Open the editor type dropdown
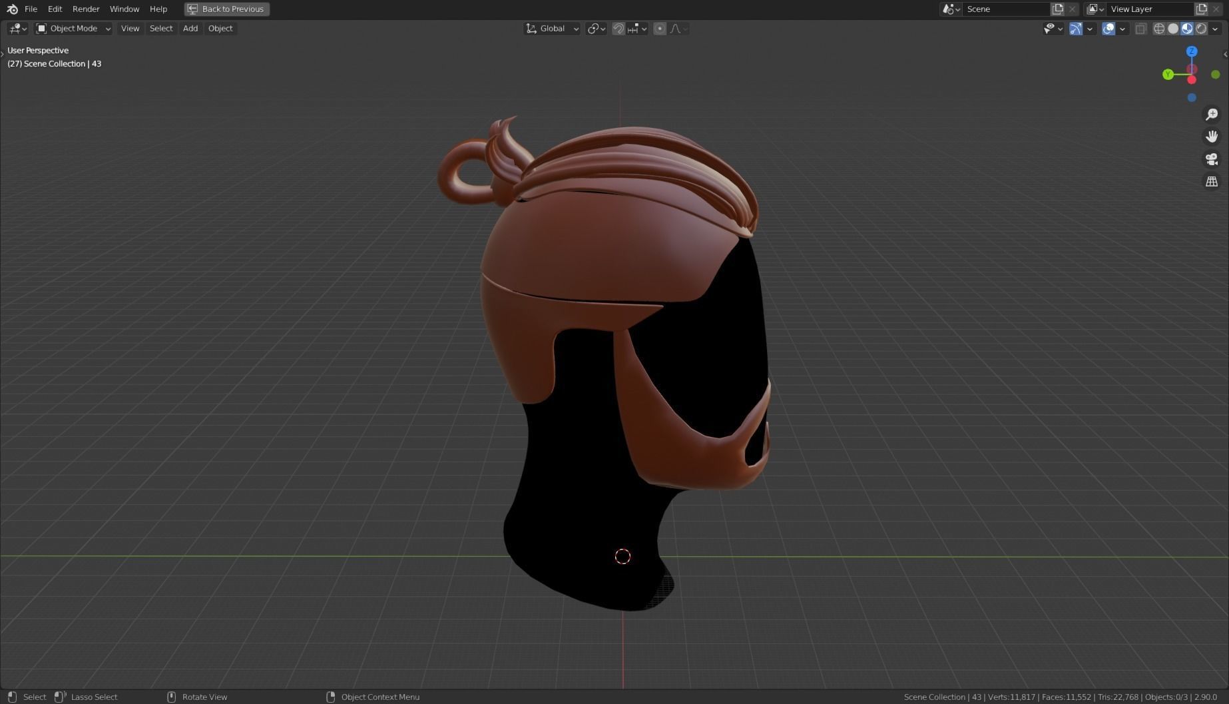 tap(18, 29)
